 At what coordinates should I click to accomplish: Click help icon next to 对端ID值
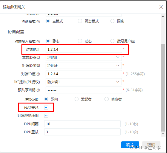click(38, 74)
